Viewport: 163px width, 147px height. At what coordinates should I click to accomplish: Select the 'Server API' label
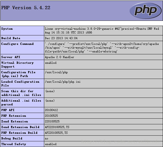point(11,57)
